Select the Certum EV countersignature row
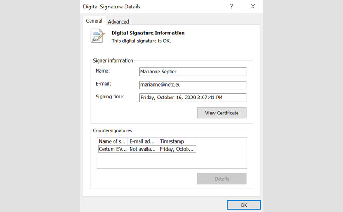This screenshot has height=212, width=343. coord(113,149)
